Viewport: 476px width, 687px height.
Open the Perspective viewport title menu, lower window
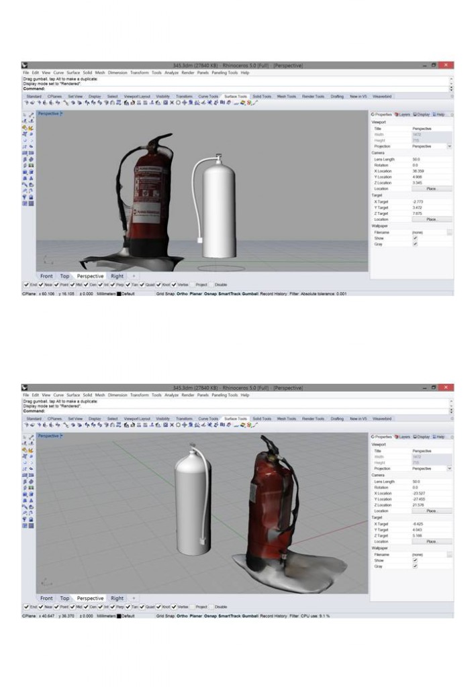point(49,435)
